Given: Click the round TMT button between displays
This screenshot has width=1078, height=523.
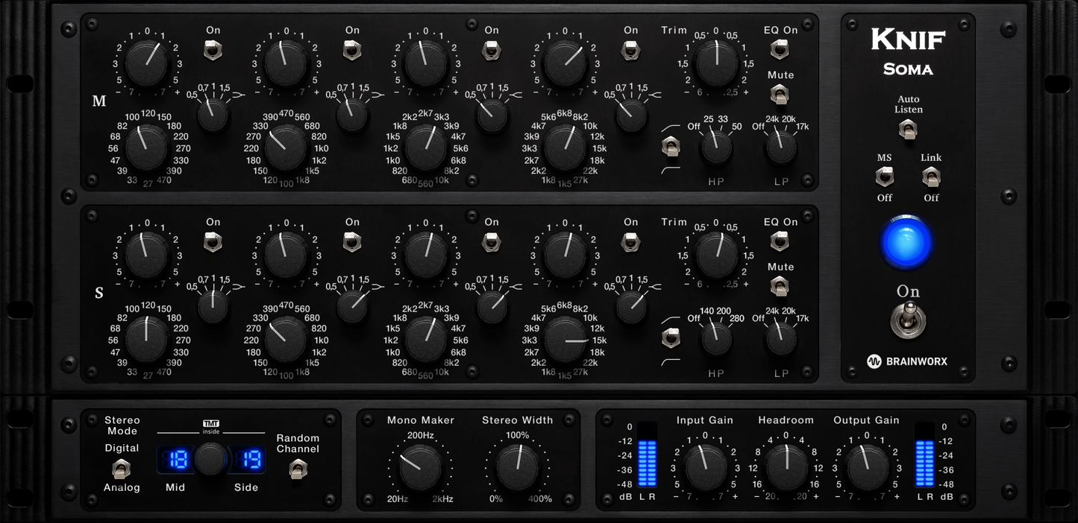Looking at the screenshot, I should pyautogui.click(x=211, y=459).
